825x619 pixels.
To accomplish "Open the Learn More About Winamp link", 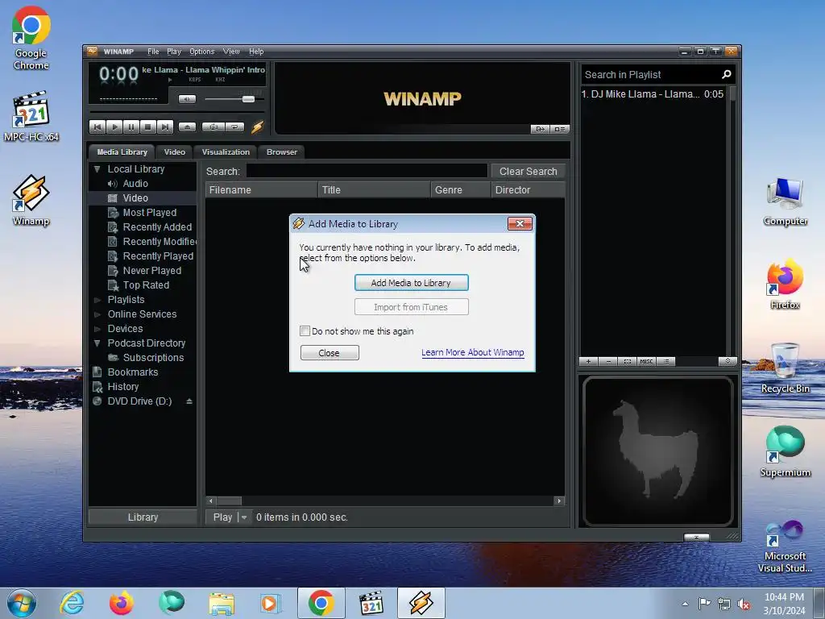I will [x=472, y=353].
